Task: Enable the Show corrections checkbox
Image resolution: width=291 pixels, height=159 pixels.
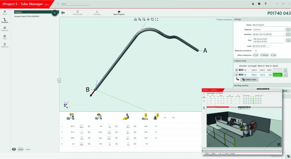Action: pyautogui.click(x=217, y=19)
